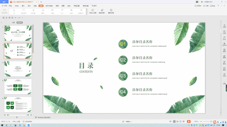The image size is (227, 127).
Task: Click the 04 green circle on the slide
Action: (x=123, y=92)
